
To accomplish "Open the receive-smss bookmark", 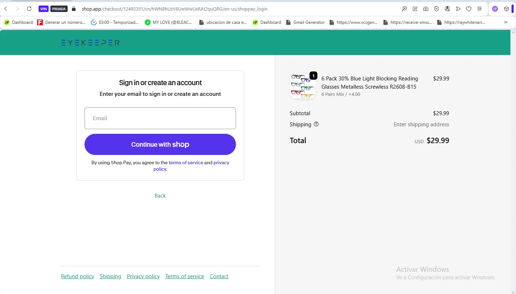I will click(408, 22).
